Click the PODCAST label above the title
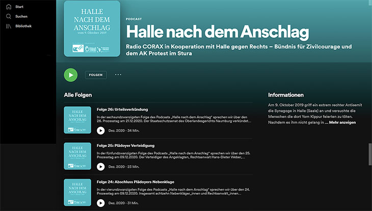This screenshot has width=372, height=211. pyautogui.click(x=134, y=19)
